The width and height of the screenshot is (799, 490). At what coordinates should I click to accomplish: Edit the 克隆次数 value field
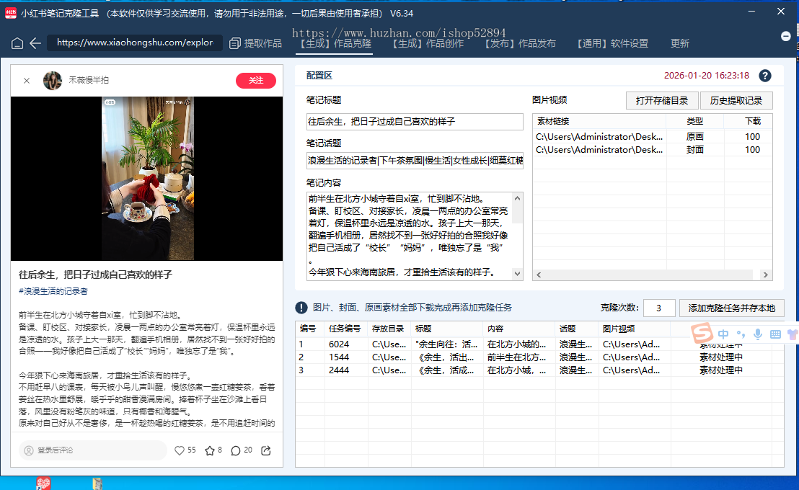point(659,308)
